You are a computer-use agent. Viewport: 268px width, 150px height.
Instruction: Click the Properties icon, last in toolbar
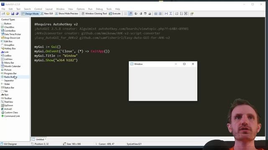pyautogui.click(x=192, y=14)
